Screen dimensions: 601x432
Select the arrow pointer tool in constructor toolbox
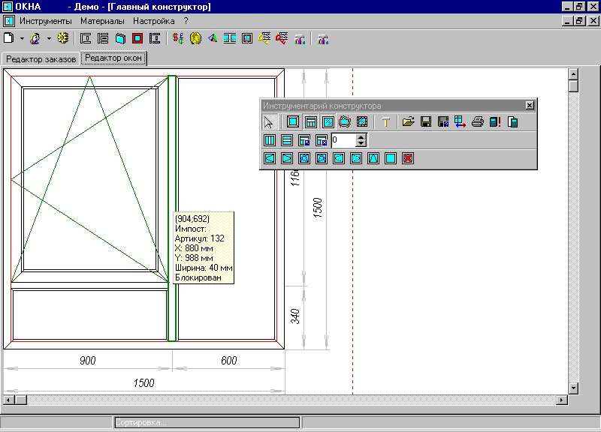pyautogui.click(x=270, y=121)
